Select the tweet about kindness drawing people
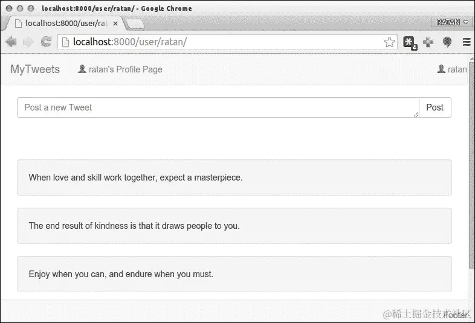 tap(234, 226)
